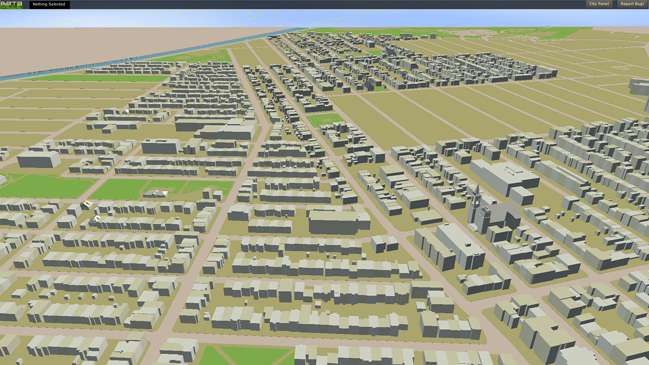The width and height of the screenshot is (649, 365).
Task: Click the Nothing Selected status label
Action: click(49, 4)
